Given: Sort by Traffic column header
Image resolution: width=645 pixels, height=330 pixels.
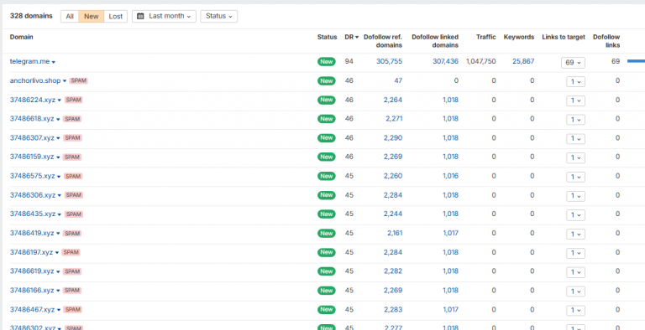Looking at the screenshot, I should click(486, 37).
